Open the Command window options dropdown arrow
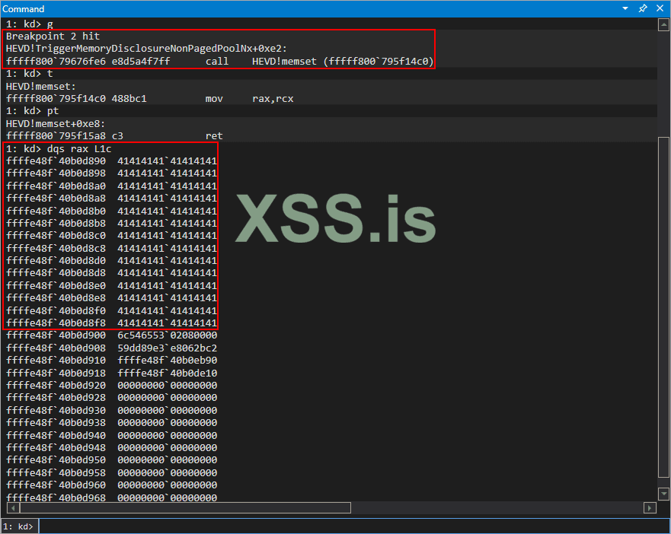 [625, 8]
